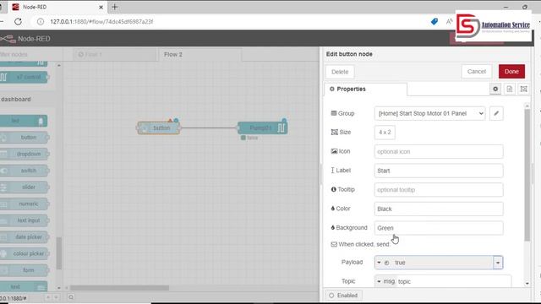
Task: Click the Delete button
Action: click(340, 72)
